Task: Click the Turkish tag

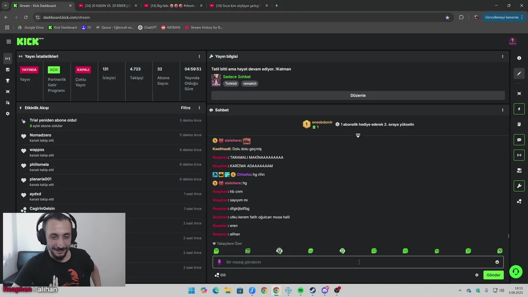Action: coord(231,84)
